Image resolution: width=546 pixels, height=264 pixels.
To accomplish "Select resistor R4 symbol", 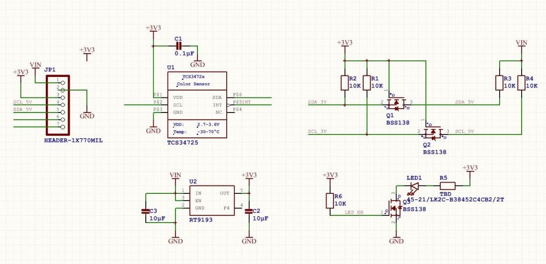I will click(x=521, y=83).
